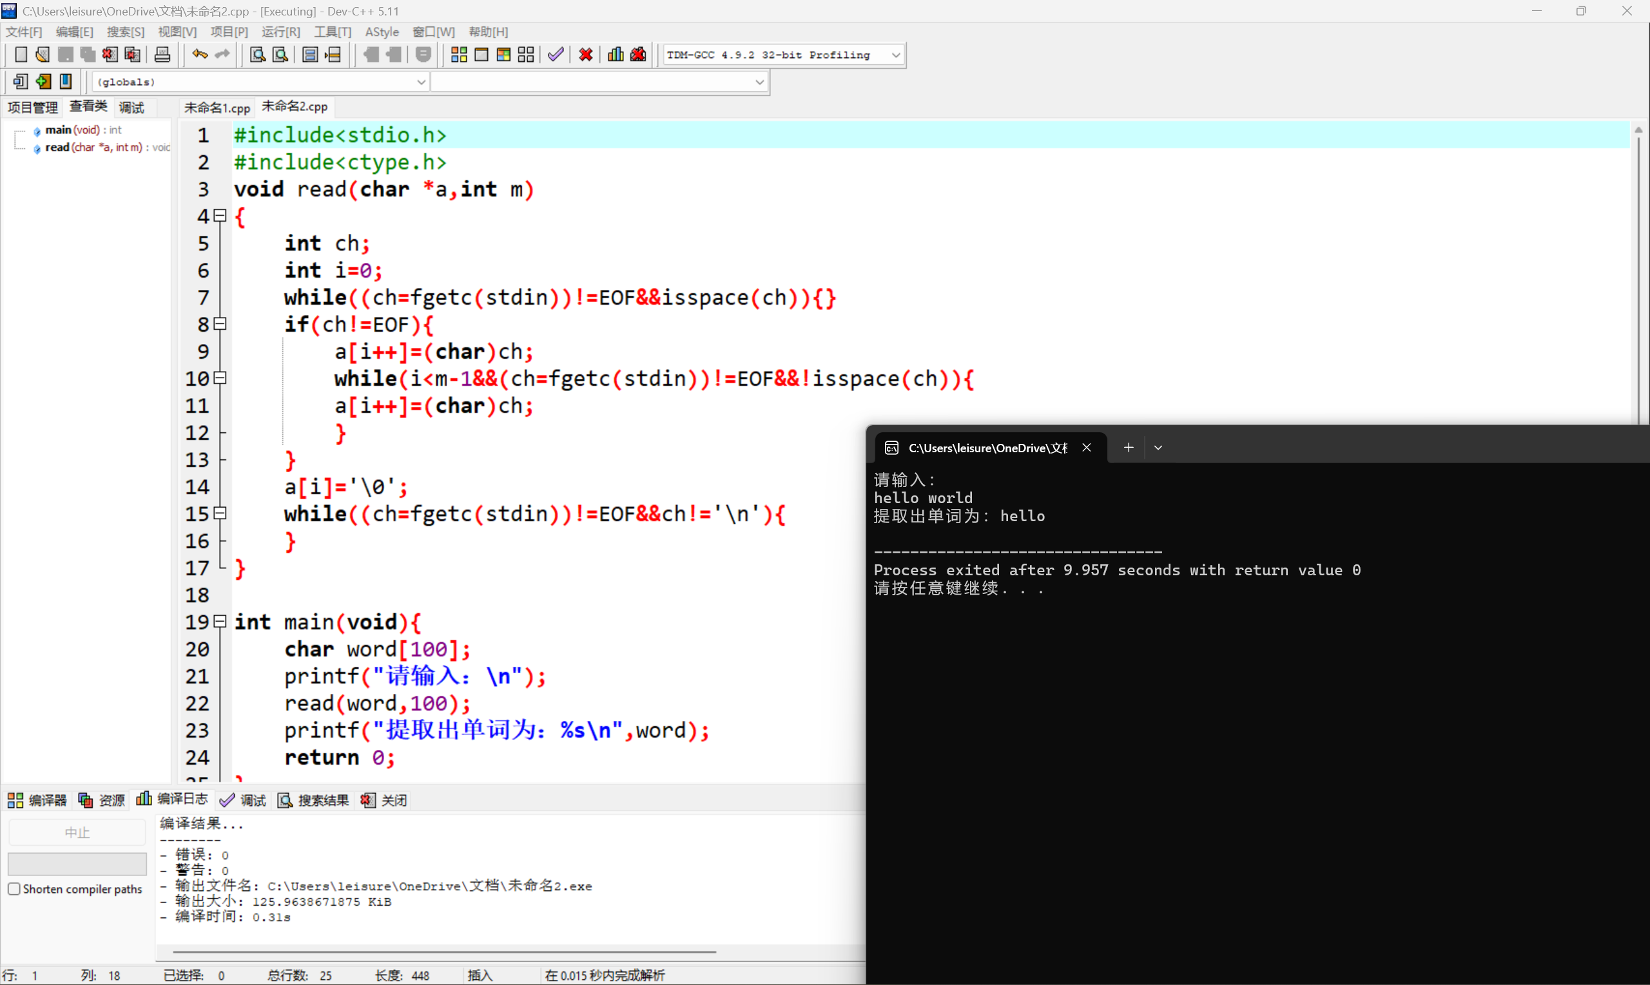Save the current file
Screen dimensions: 1650x985
pyautogui.click(x=65, y=54)
